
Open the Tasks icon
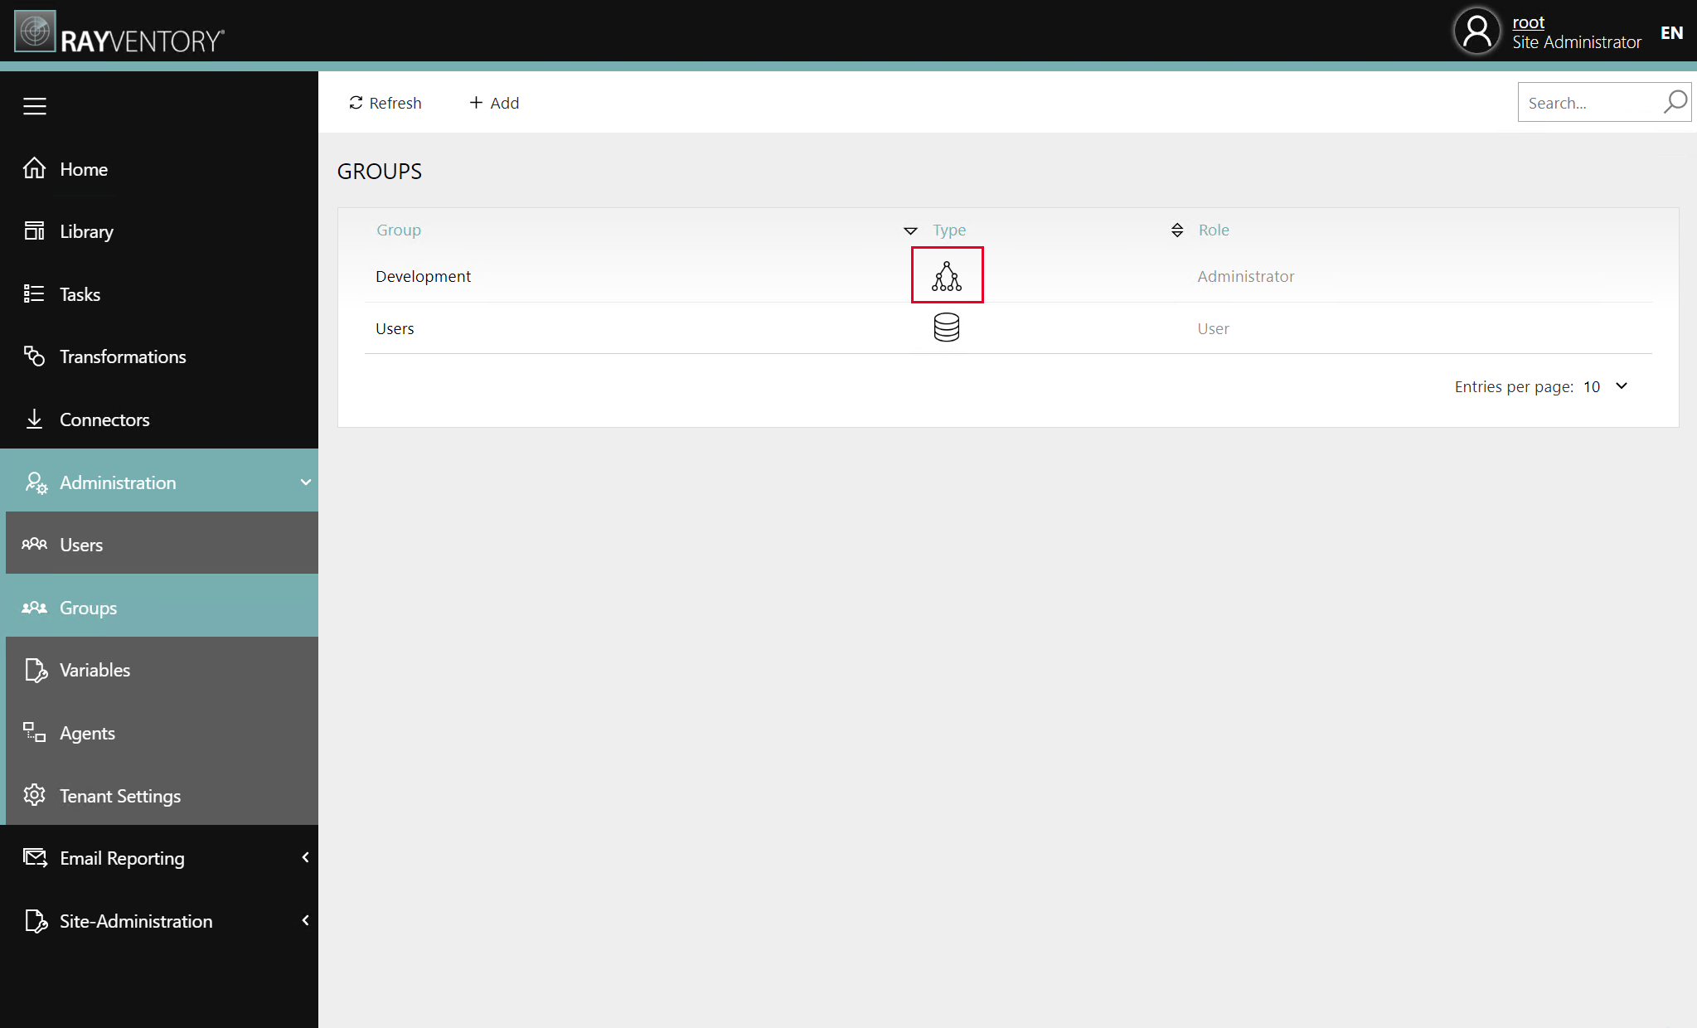[x=34, y=293]
